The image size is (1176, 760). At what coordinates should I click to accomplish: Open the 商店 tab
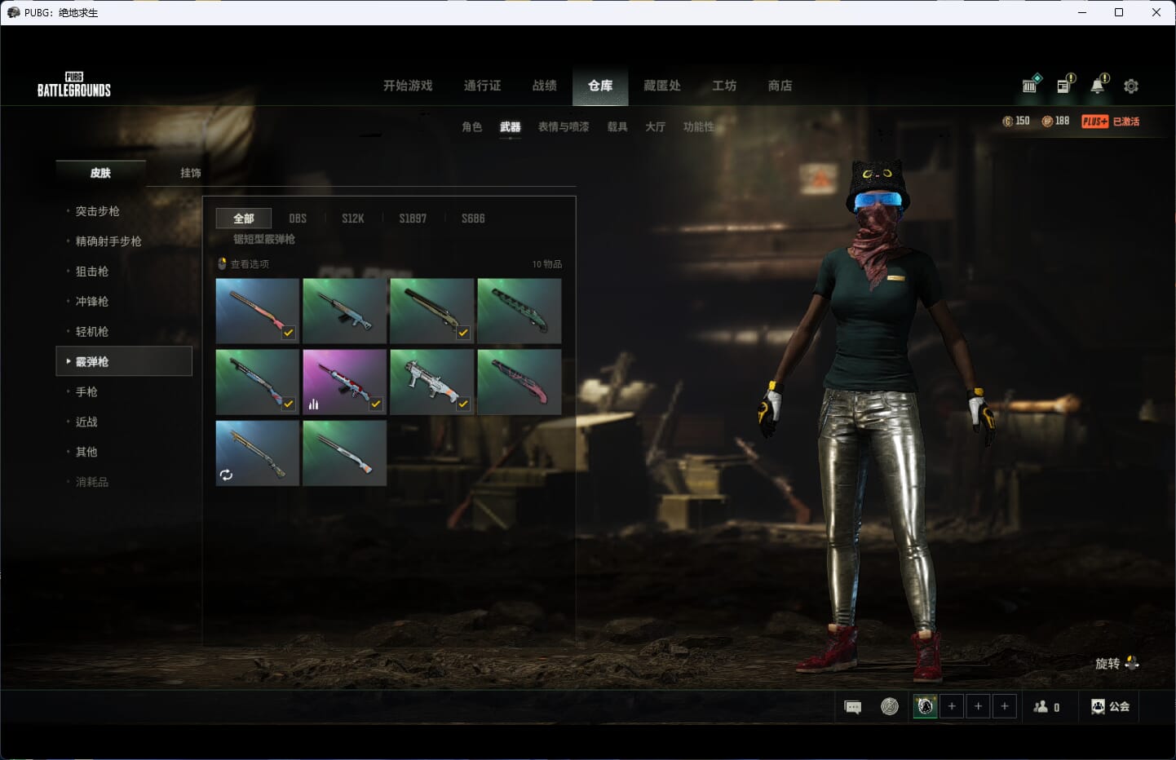pyautogui.click(x=780, y=86)
